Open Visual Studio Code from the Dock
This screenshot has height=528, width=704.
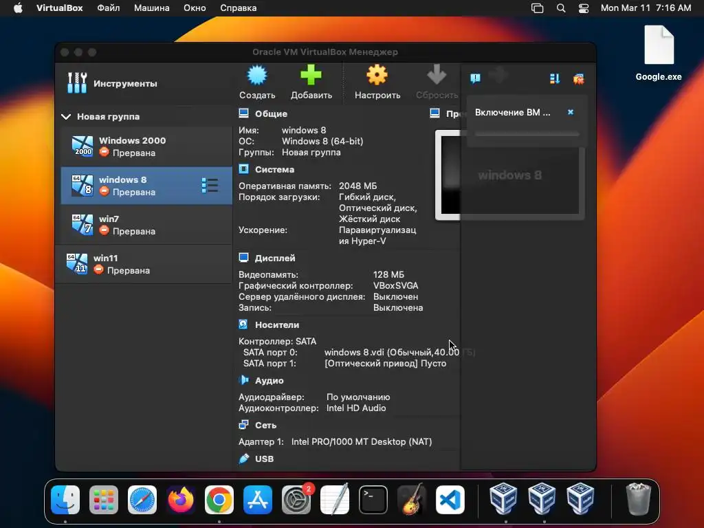tap(450, 500)
